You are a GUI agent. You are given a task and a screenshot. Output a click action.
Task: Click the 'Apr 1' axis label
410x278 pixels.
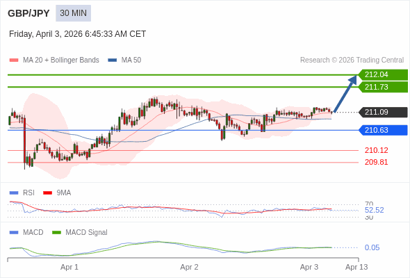point(69,268)
